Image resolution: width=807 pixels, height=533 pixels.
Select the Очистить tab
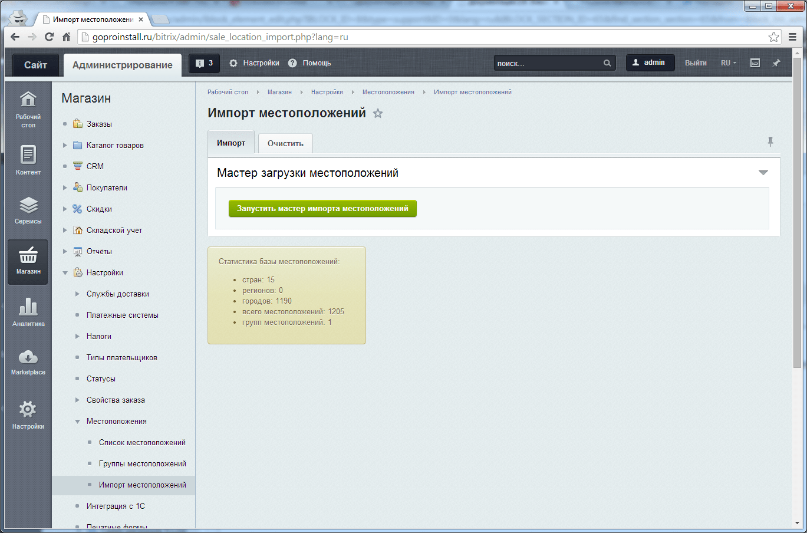(x=285, y=143)
